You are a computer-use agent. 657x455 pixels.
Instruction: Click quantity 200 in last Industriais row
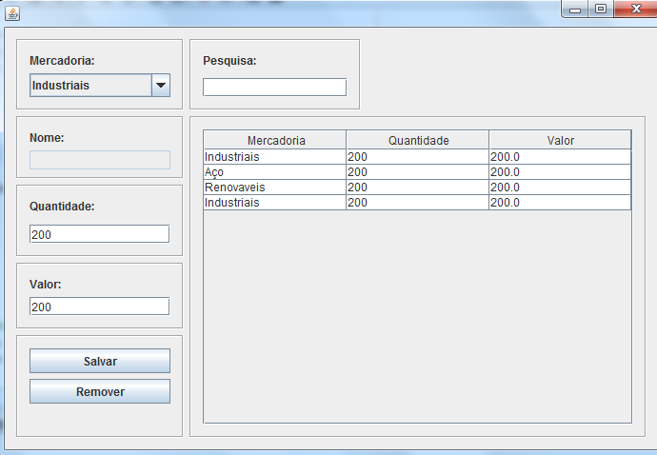click(417, 203)
